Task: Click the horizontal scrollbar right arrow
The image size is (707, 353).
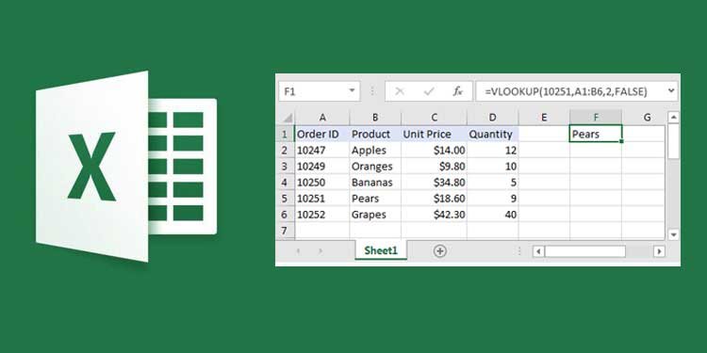Action: [x=659, y=251]
